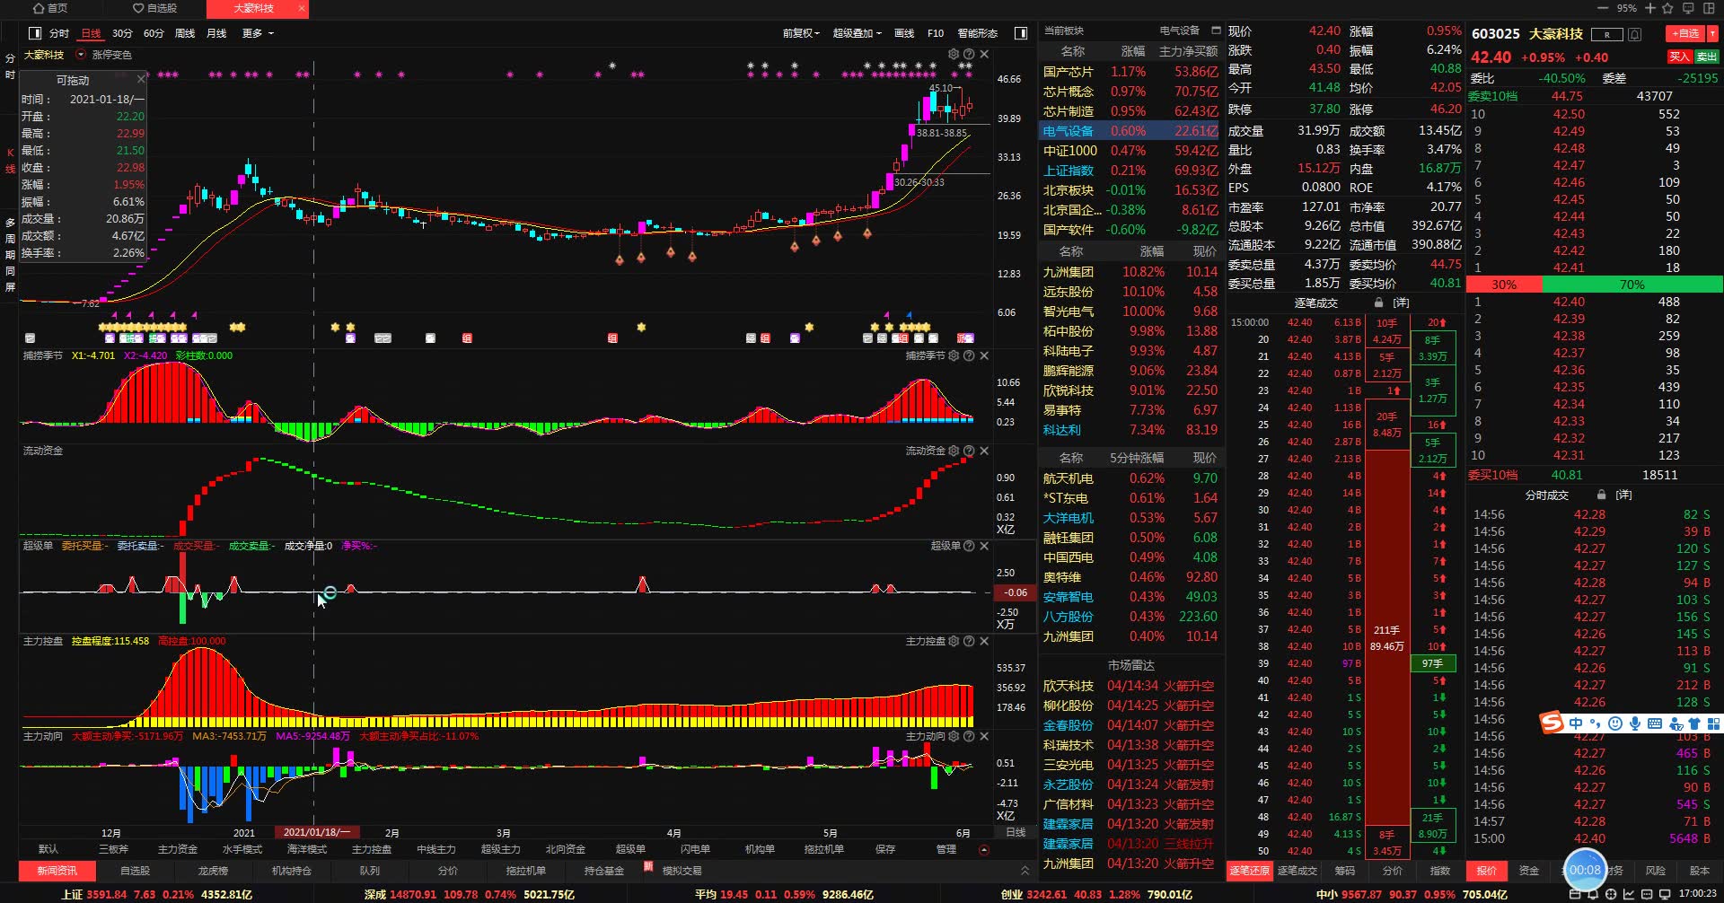Maximize the 当前板块 panel

click(1216, 31)
